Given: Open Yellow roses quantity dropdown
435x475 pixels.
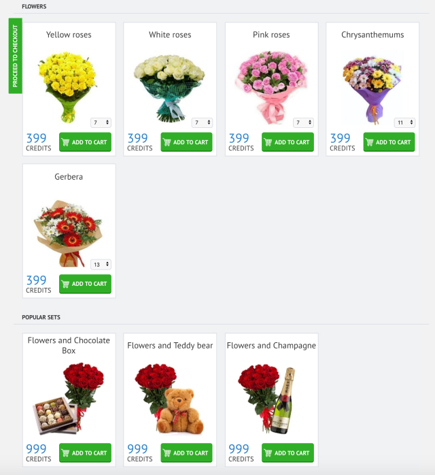Looking at the screenshot, I should (101, 122).
